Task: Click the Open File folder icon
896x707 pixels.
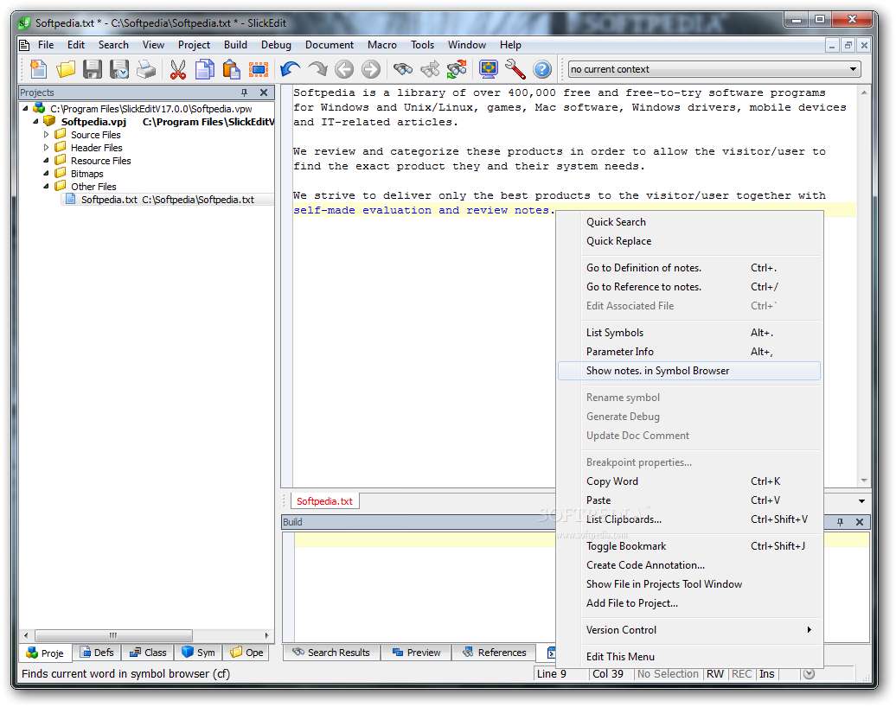Action: coord(66,69)
